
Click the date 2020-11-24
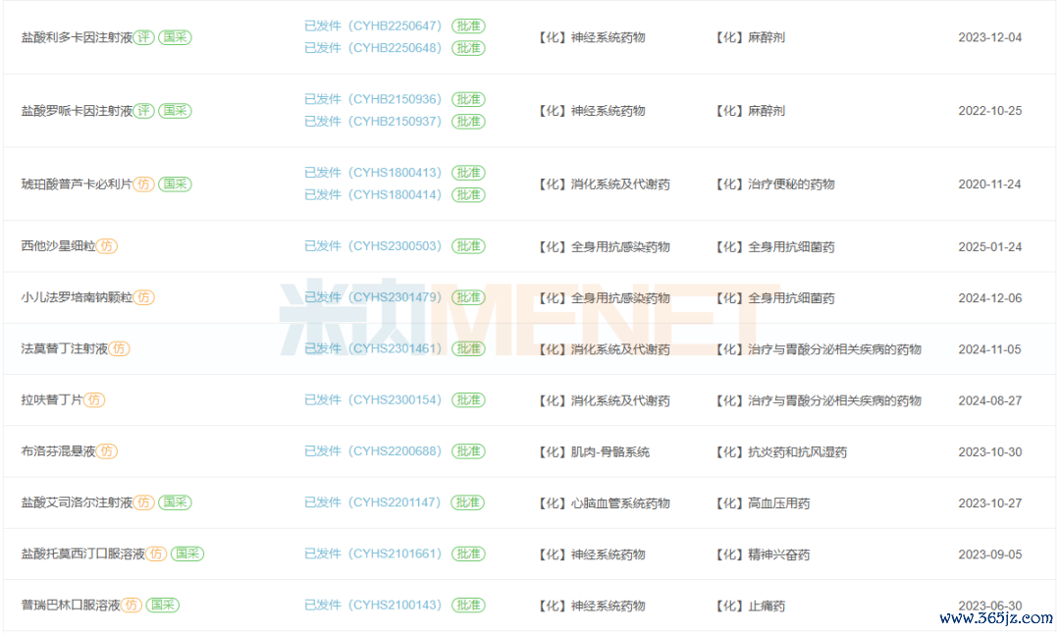click(989, 184)
